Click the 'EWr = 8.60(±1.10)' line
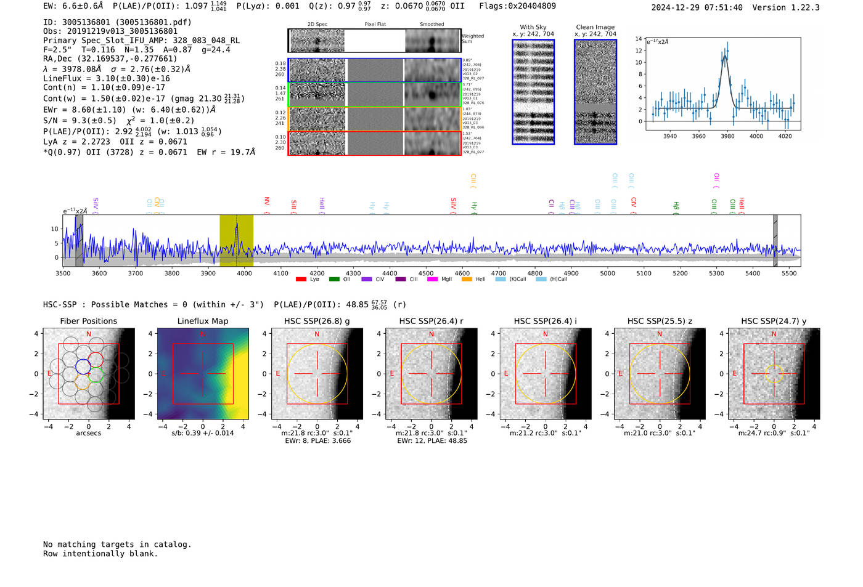The width and height of the screenshot is (863, 587). [x=129, y=110]
